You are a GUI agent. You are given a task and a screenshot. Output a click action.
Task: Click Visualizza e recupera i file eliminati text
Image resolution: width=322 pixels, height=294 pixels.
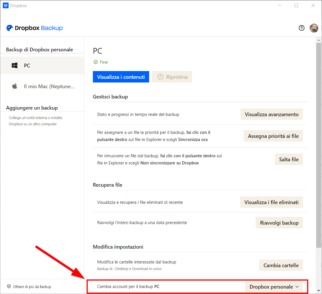(140, 202)
